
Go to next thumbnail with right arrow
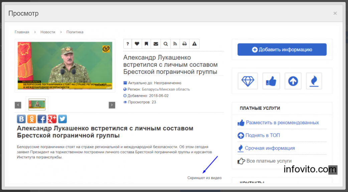click(112, 105)
